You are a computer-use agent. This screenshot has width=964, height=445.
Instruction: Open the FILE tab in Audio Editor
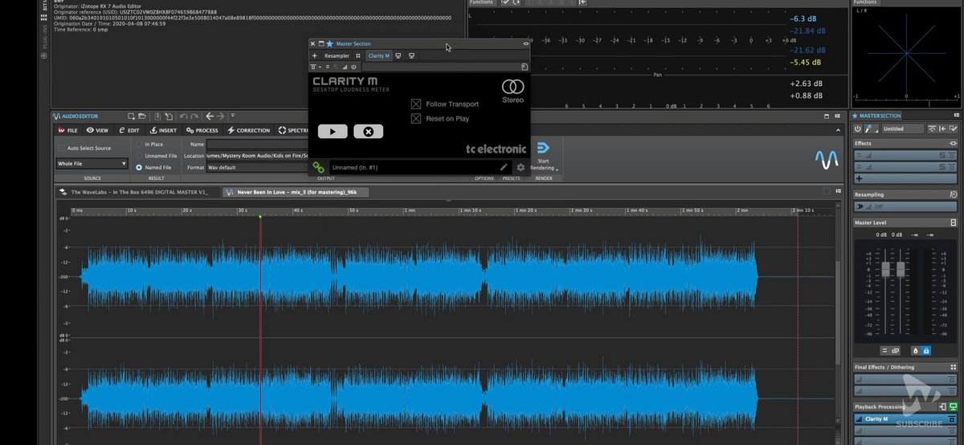pyautogui.click(x=68, y=129)
